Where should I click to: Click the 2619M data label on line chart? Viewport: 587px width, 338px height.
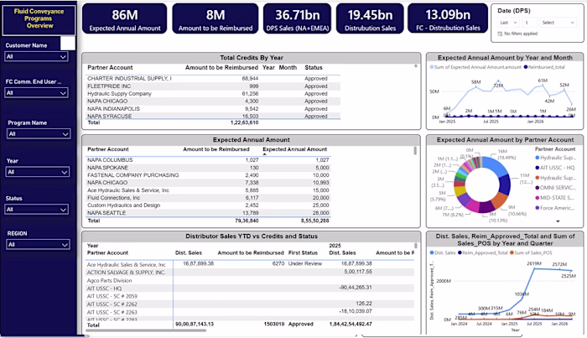tap(534, 263)
